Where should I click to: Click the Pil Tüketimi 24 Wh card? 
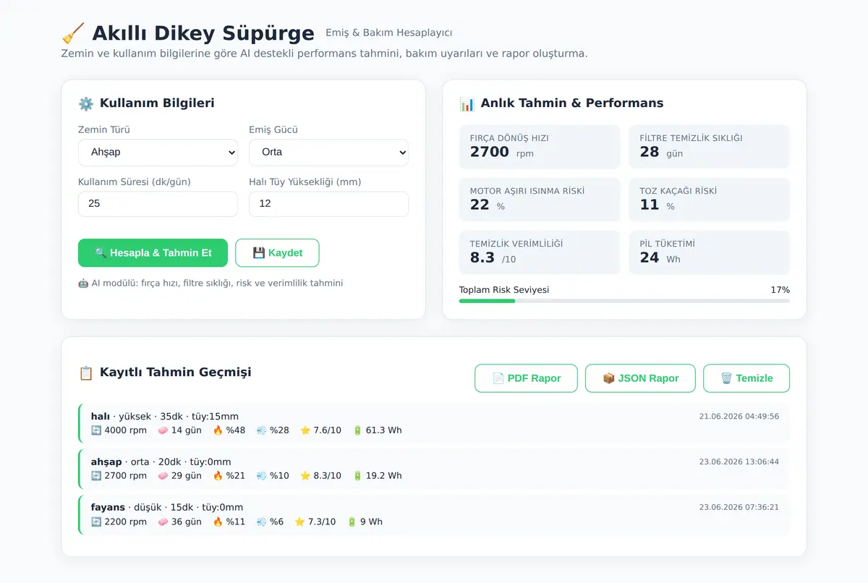coord(710,252)
